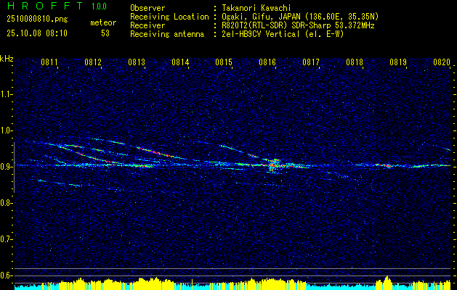The height and width of the screenshot is (290, 457).
Task: Click the kHz axis unit label
Action: (7, 59)
